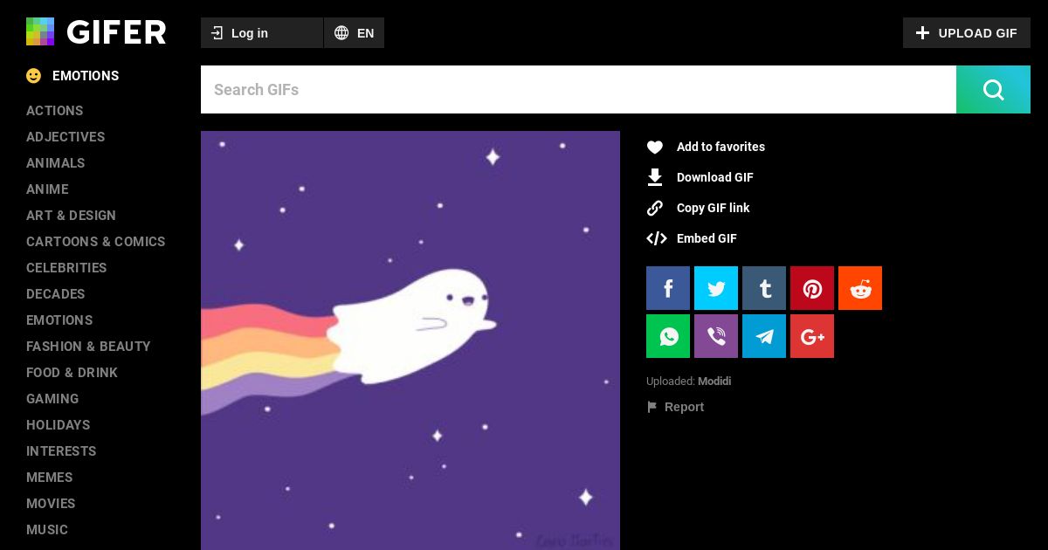Click the Report flag icon

coord(652,407)
